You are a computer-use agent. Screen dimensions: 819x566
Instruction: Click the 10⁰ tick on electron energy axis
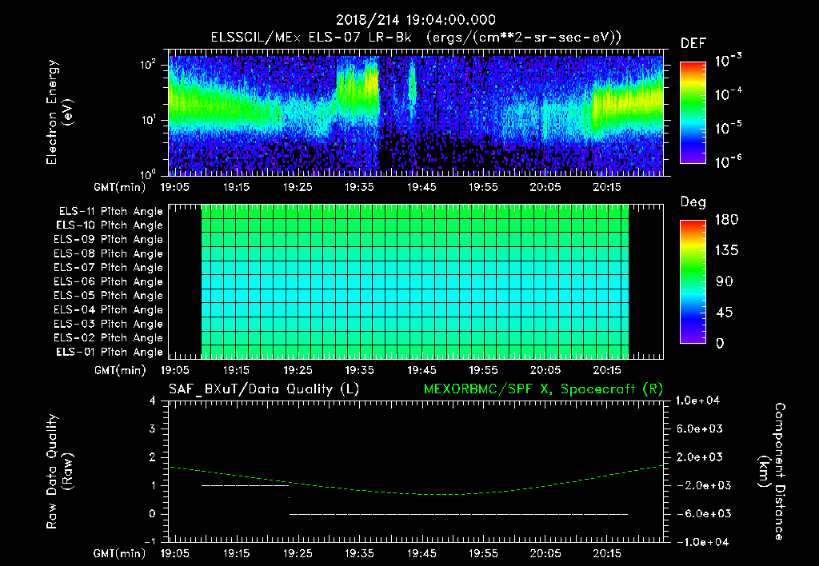148,173
